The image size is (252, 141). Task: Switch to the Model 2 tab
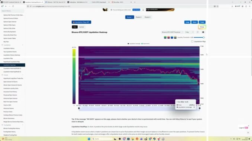[139, 17]
